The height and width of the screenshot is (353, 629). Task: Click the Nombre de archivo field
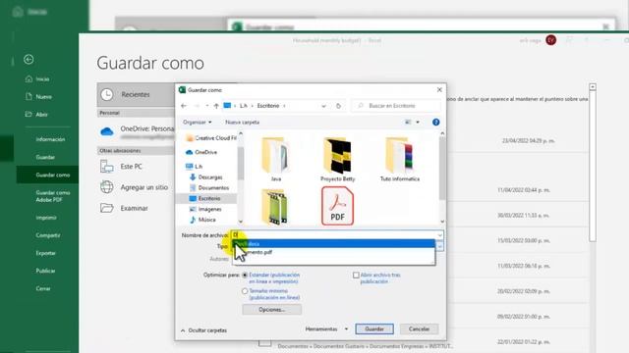point(334,235)
